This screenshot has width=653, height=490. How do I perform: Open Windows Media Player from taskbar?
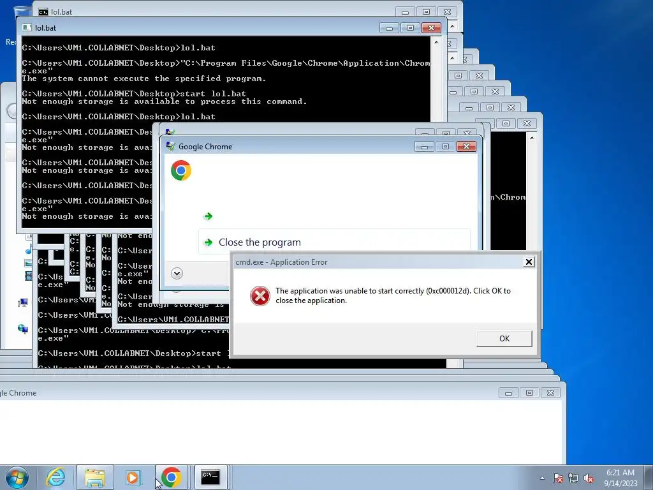point(133,477)
